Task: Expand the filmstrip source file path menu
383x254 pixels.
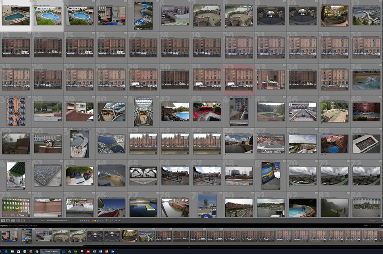Action: 37,225
